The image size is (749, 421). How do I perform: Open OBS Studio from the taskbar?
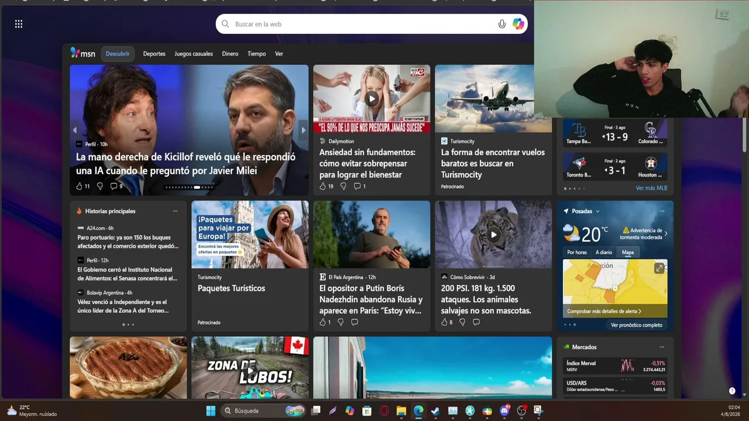point(521,410)
